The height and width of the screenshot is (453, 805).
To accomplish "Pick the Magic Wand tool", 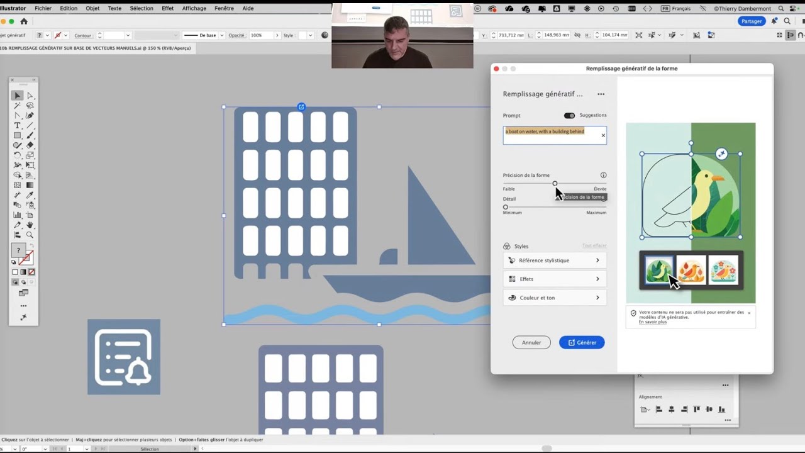I will (17, 106).
